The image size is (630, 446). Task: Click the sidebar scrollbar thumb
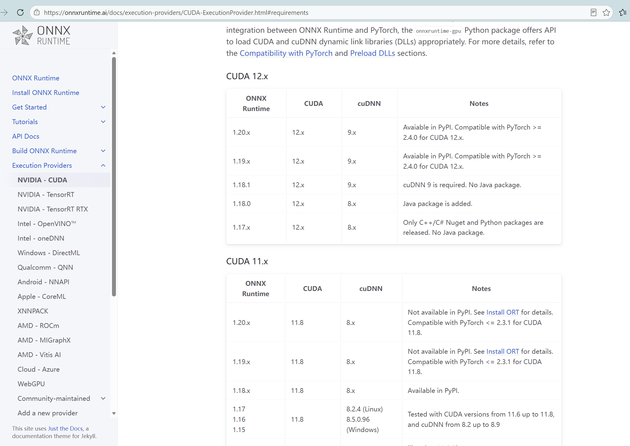114,177
